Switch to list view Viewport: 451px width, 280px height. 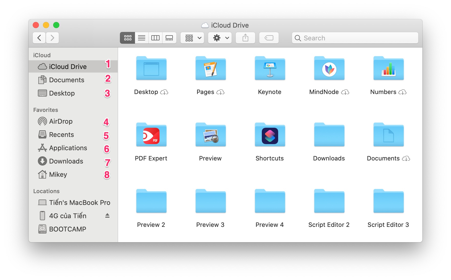point(142,38)
